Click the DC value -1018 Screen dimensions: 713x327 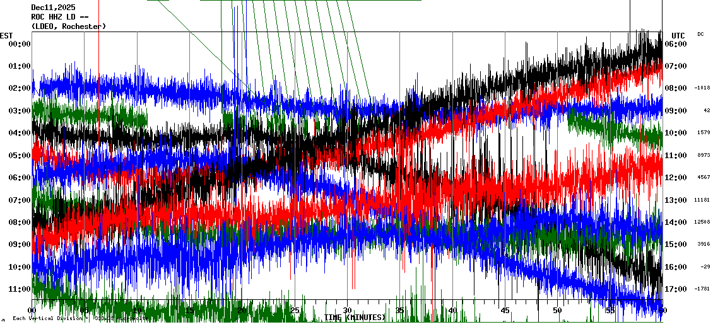[702, 88]
